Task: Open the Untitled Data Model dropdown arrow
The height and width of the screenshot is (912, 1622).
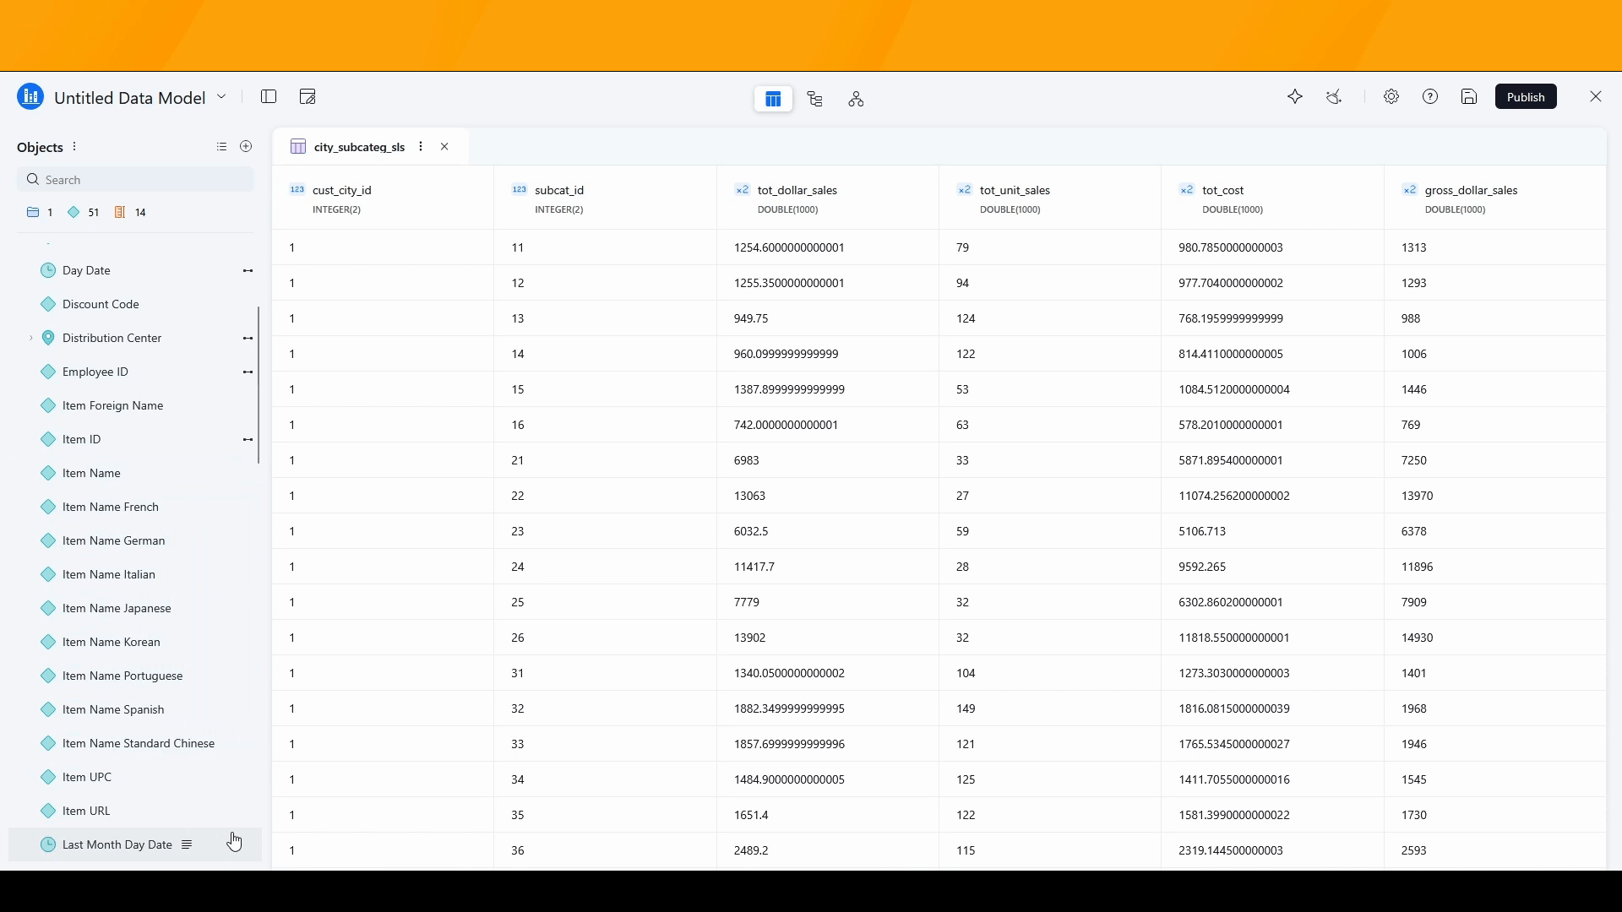Action: [x=221, y=97]
